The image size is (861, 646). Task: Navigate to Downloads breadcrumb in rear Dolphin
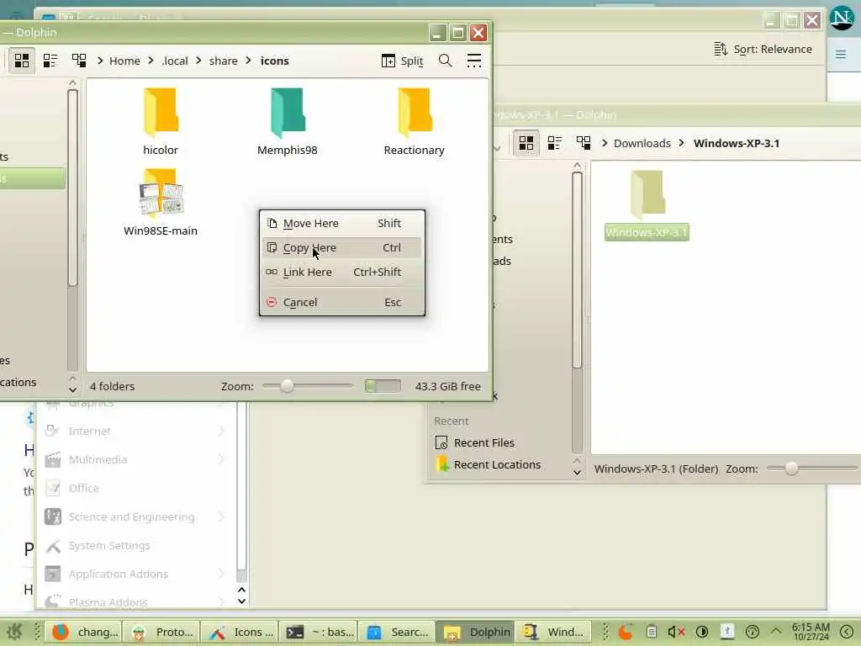[x=642, y=143]
